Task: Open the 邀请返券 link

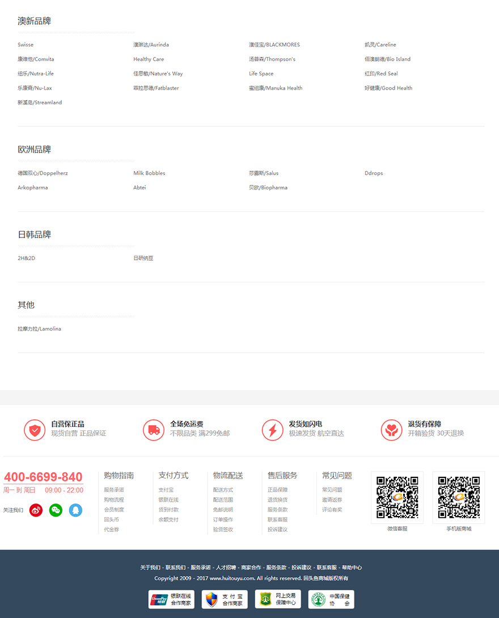Action: tap(332, 500)
